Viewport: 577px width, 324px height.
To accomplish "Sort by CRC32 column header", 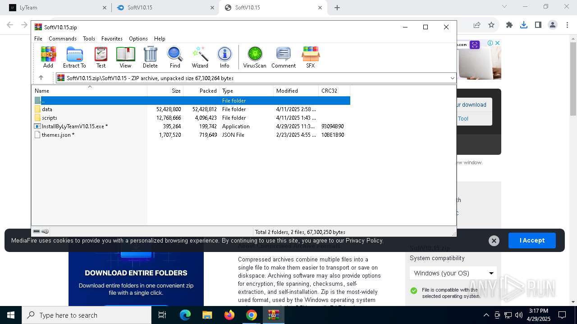I will pyautogui.click(x=334, y=90).
